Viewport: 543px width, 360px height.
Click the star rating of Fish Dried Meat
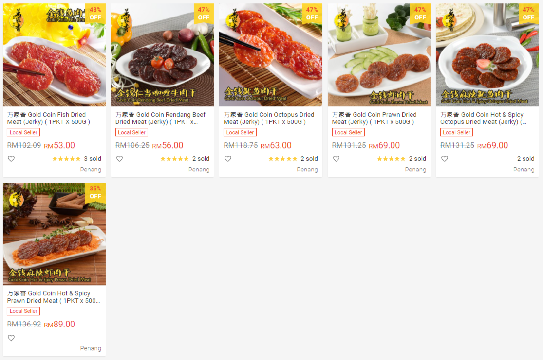pyautogui.click(x=66, y=159)
